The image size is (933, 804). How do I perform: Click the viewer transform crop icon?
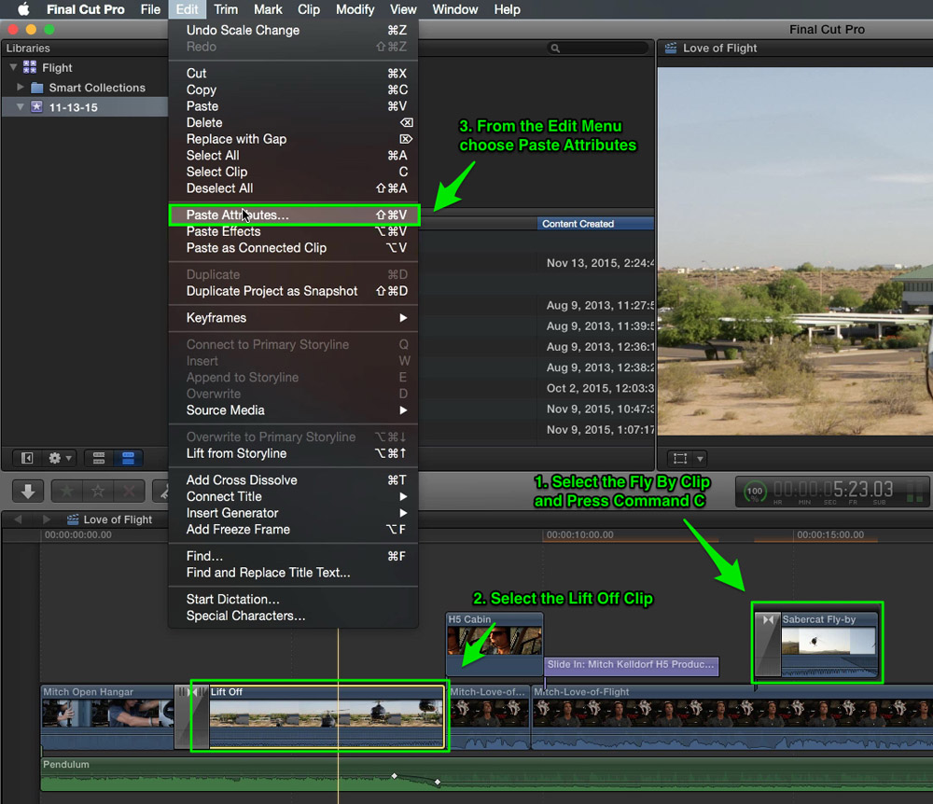680,459
